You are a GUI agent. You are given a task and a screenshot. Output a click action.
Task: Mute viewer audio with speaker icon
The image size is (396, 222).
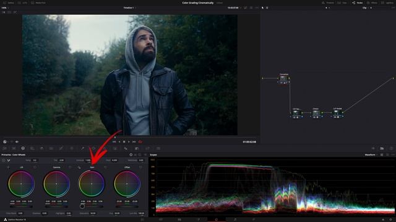coord(17,142)
